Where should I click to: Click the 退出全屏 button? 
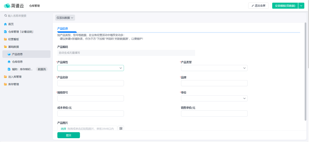pyautogui.click(x=258, y=6)
